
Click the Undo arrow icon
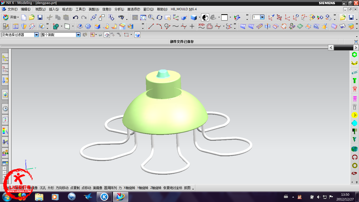75,17
